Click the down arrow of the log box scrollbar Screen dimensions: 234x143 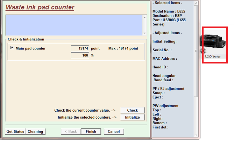pos(144,33)
